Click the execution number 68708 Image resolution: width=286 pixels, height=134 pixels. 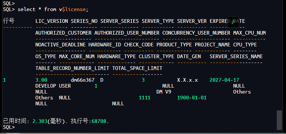point(99,121)
